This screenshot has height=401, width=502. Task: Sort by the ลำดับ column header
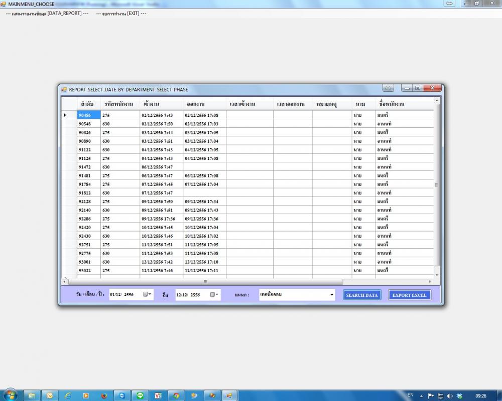coord(89,104)
